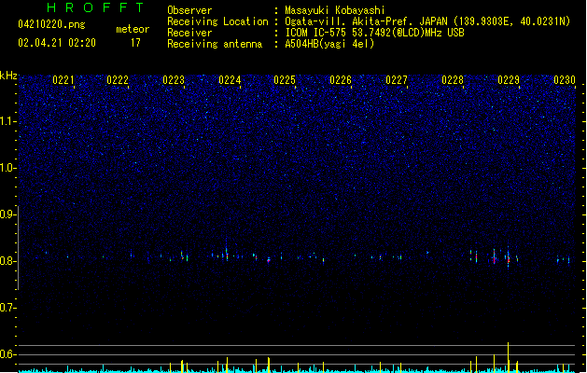Click the Observer label
Screen dimensions: 587x373
click(189, 10)
